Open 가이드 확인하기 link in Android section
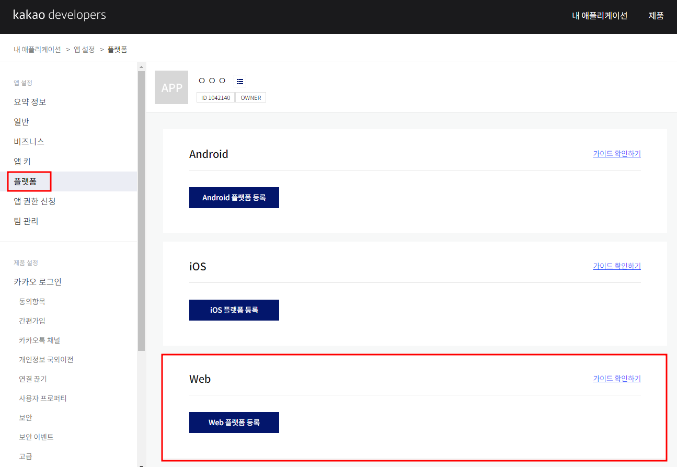 point(617,154)
